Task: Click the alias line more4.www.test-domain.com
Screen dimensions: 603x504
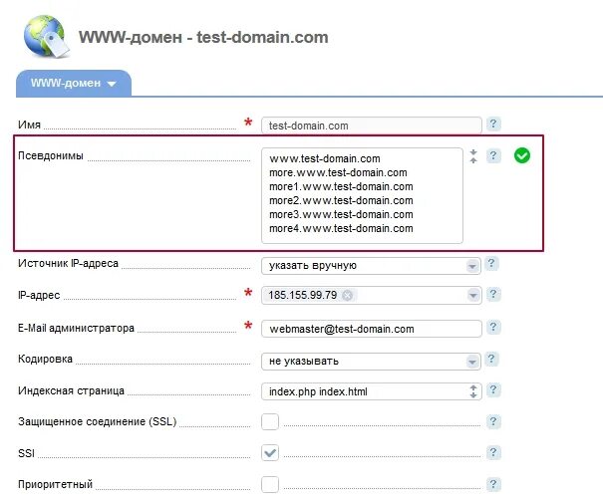Action: (x=341, y=228)
